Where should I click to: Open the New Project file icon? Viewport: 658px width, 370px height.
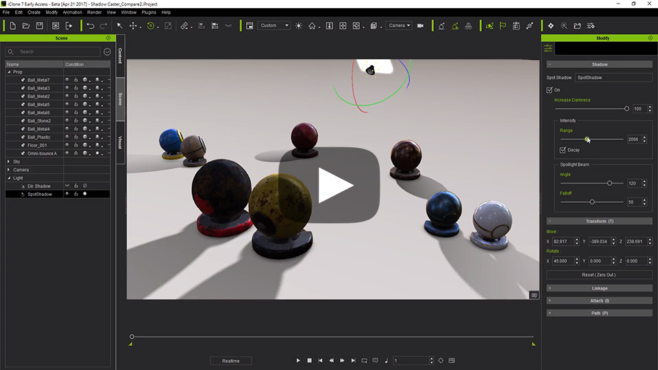pyautogui.click(x=12, y=26)
